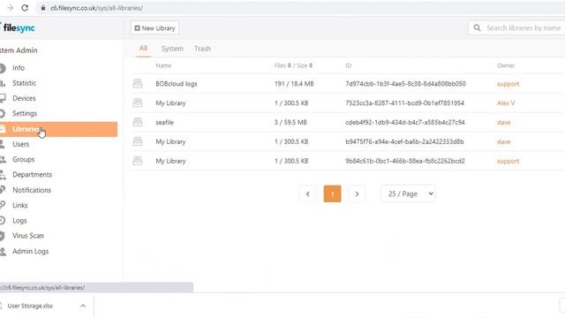Go to next page arrow
This screenshot has width=565, height=318.
click(357, 194)
